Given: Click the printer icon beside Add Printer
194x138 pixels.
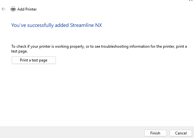Looking at the screenshot, I should click(13, 9).
